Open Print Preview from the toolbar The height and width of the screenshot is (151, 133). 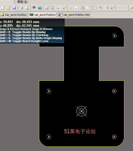tap(27, 8)
